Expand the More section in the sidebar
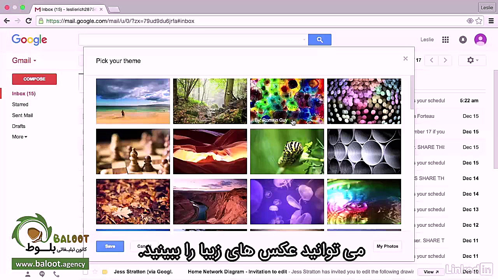The width and height of the screenshot is (498, 280). (19, 136)
